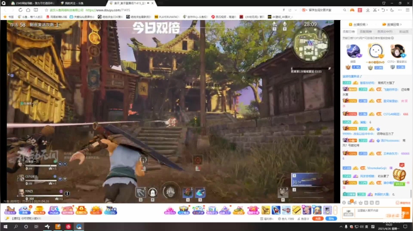Open the game controller icon in browser toolbar
The image size is (413, 231).
[x=352, y=10]
